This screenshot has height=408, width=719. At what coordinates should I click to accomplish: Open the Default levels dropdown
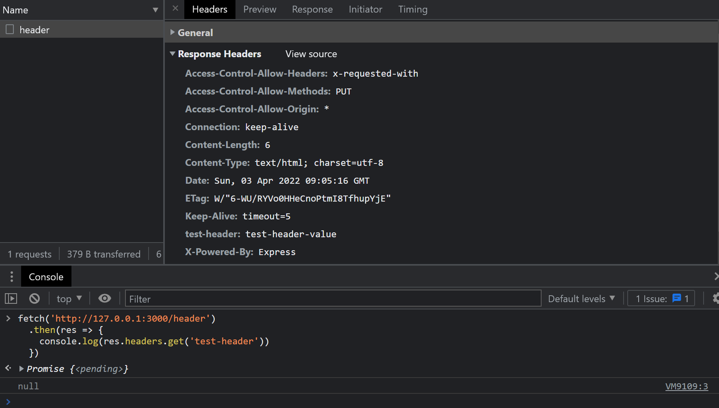tap(581, 299)
